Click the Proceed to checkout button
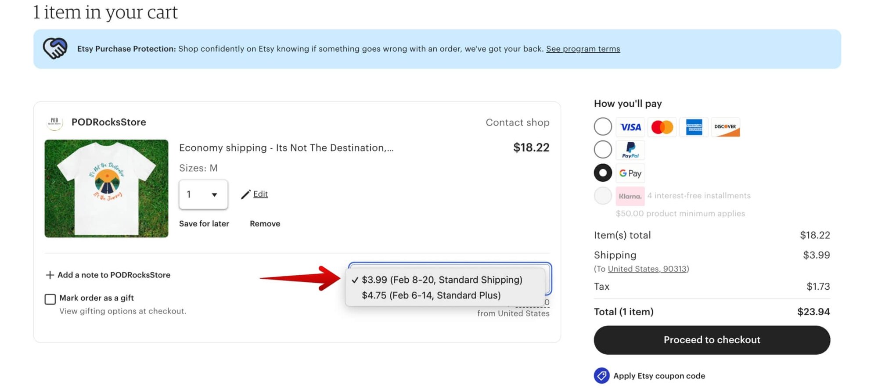This screenshot has height=392, width=878. pyautogui.click(x=712, y=340)
